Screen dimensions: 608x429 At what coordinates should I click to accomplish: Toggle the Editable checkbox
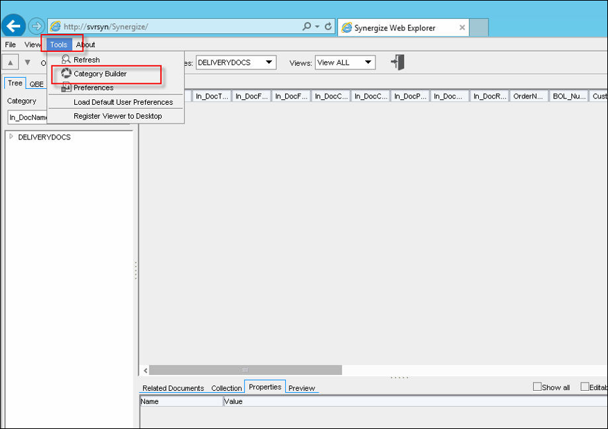click(x=584, y=387)
